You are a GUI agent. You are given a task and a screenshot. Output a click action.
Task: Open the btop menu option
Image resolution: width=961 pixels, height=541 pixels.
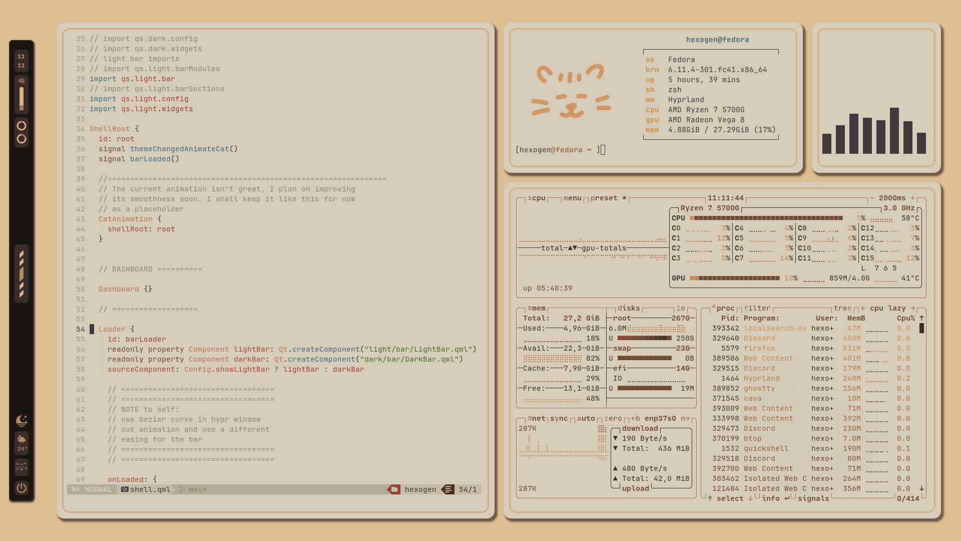pyautogui.click(x=572, y=198)
